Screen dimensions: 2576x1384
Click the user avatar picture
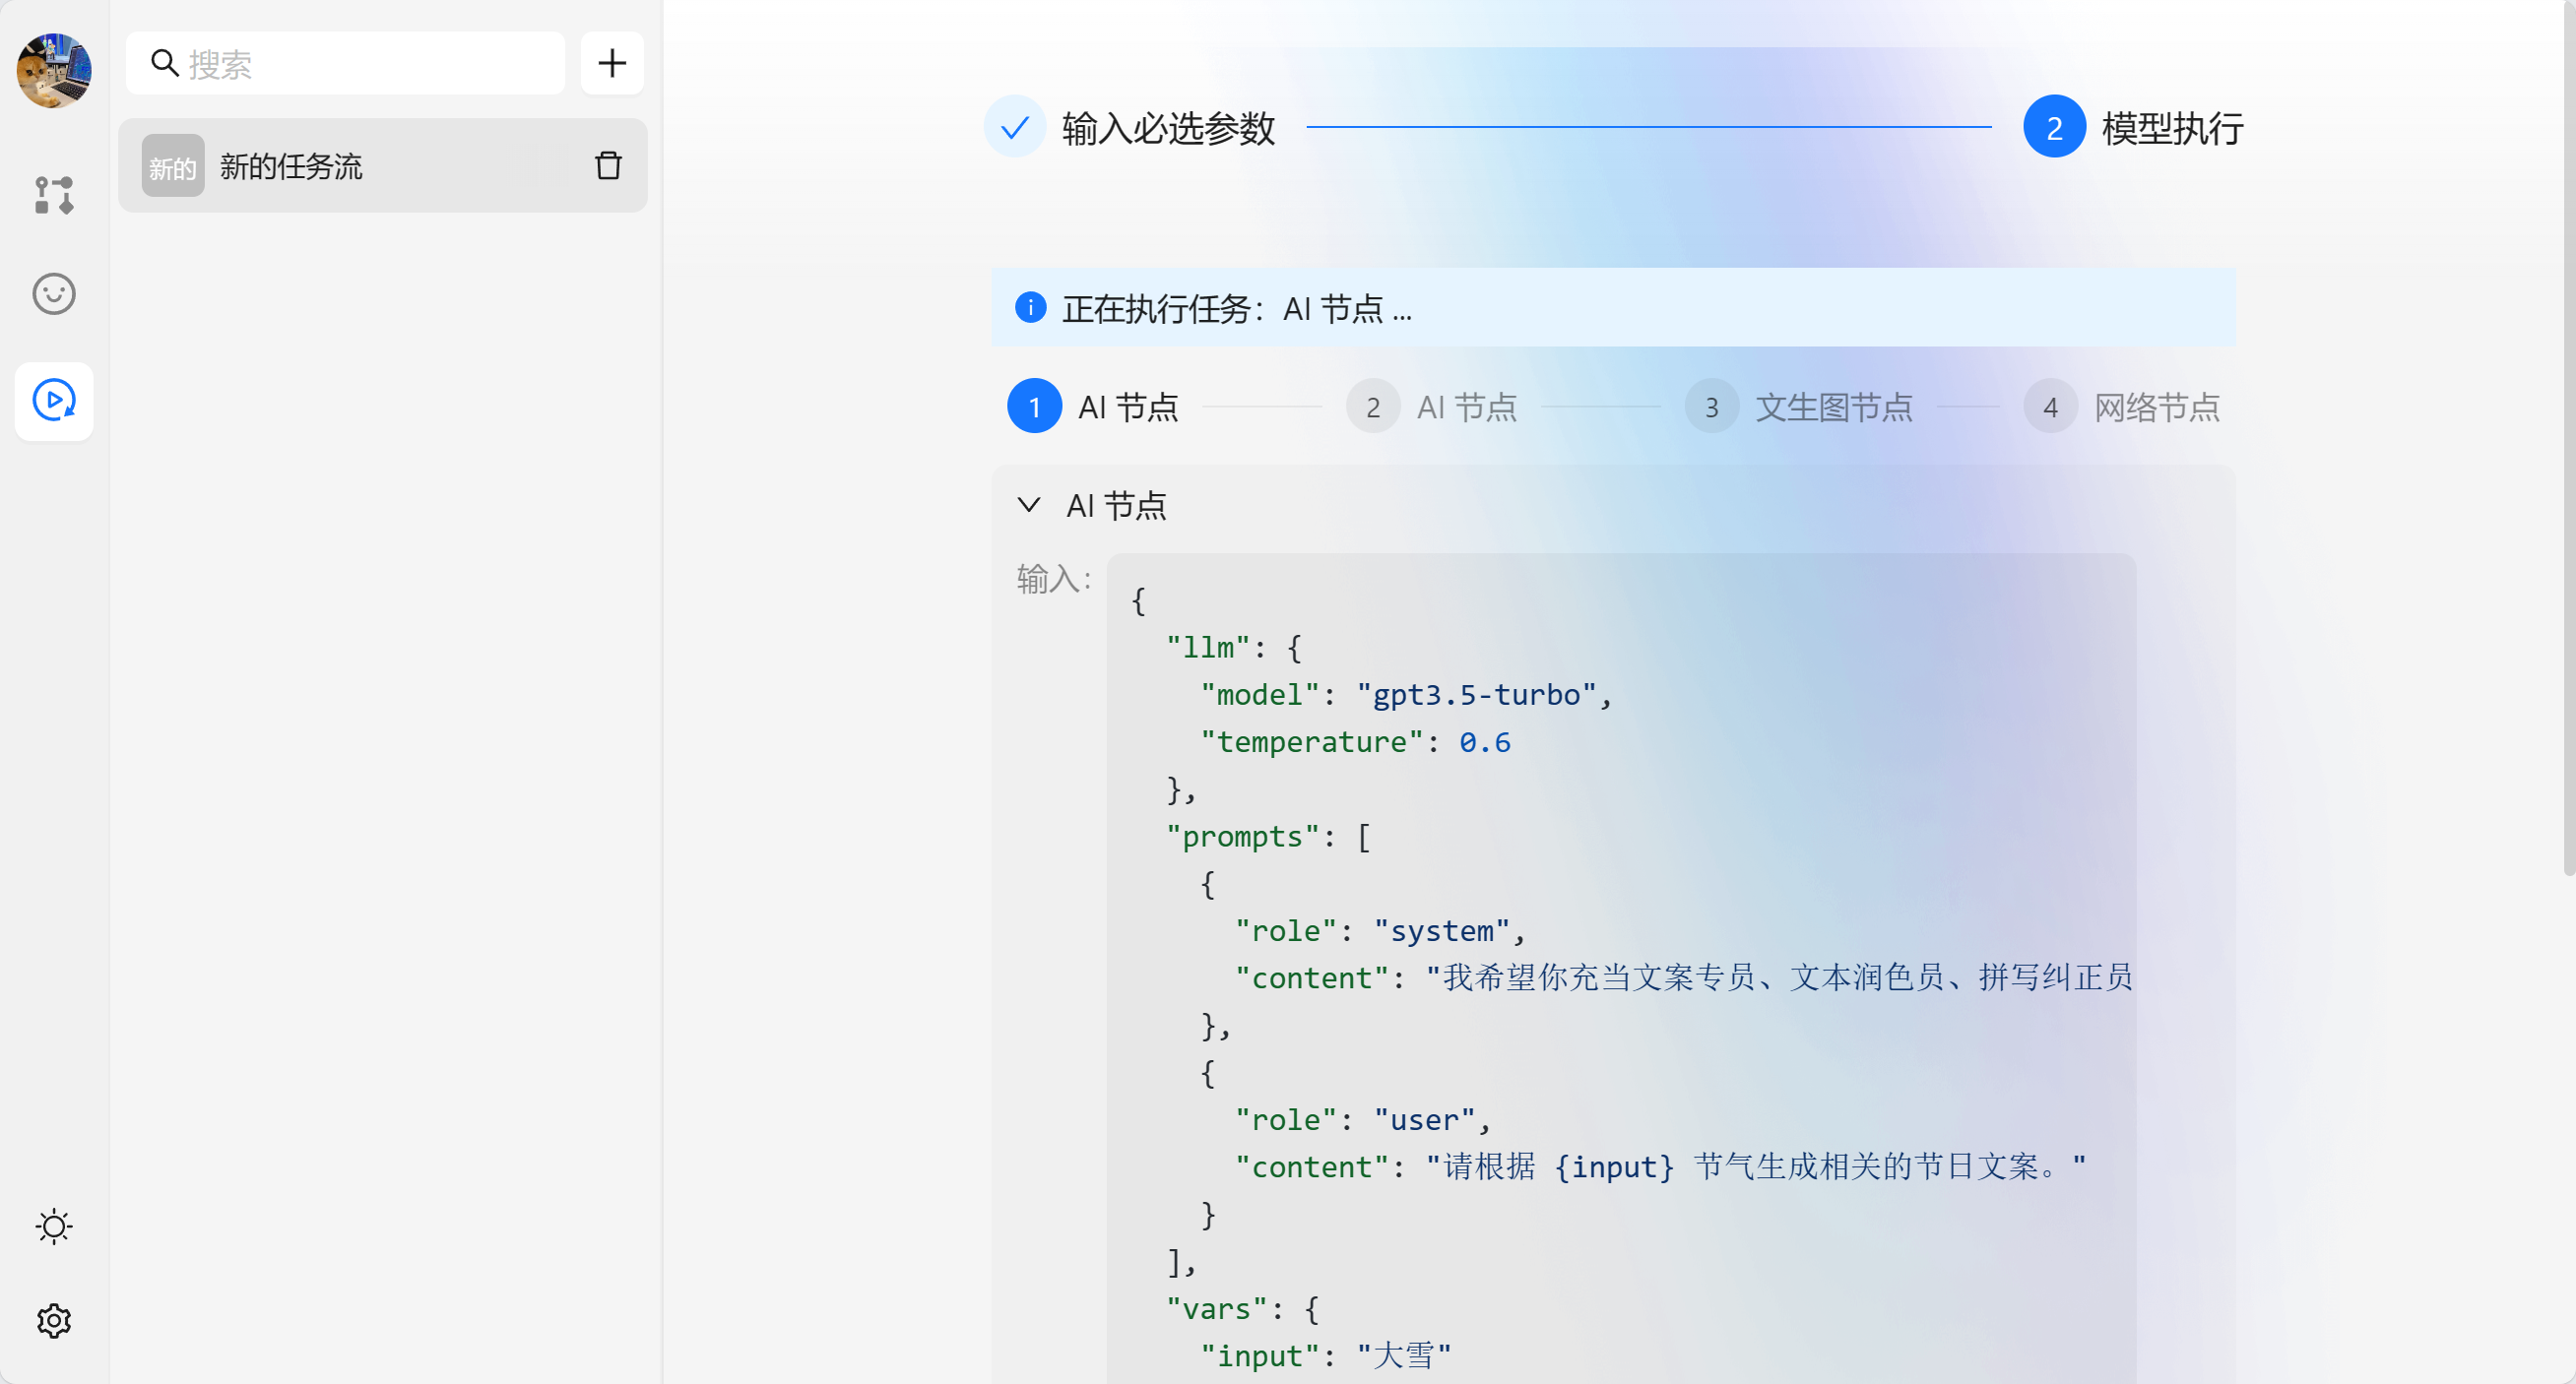click(54, 70)
